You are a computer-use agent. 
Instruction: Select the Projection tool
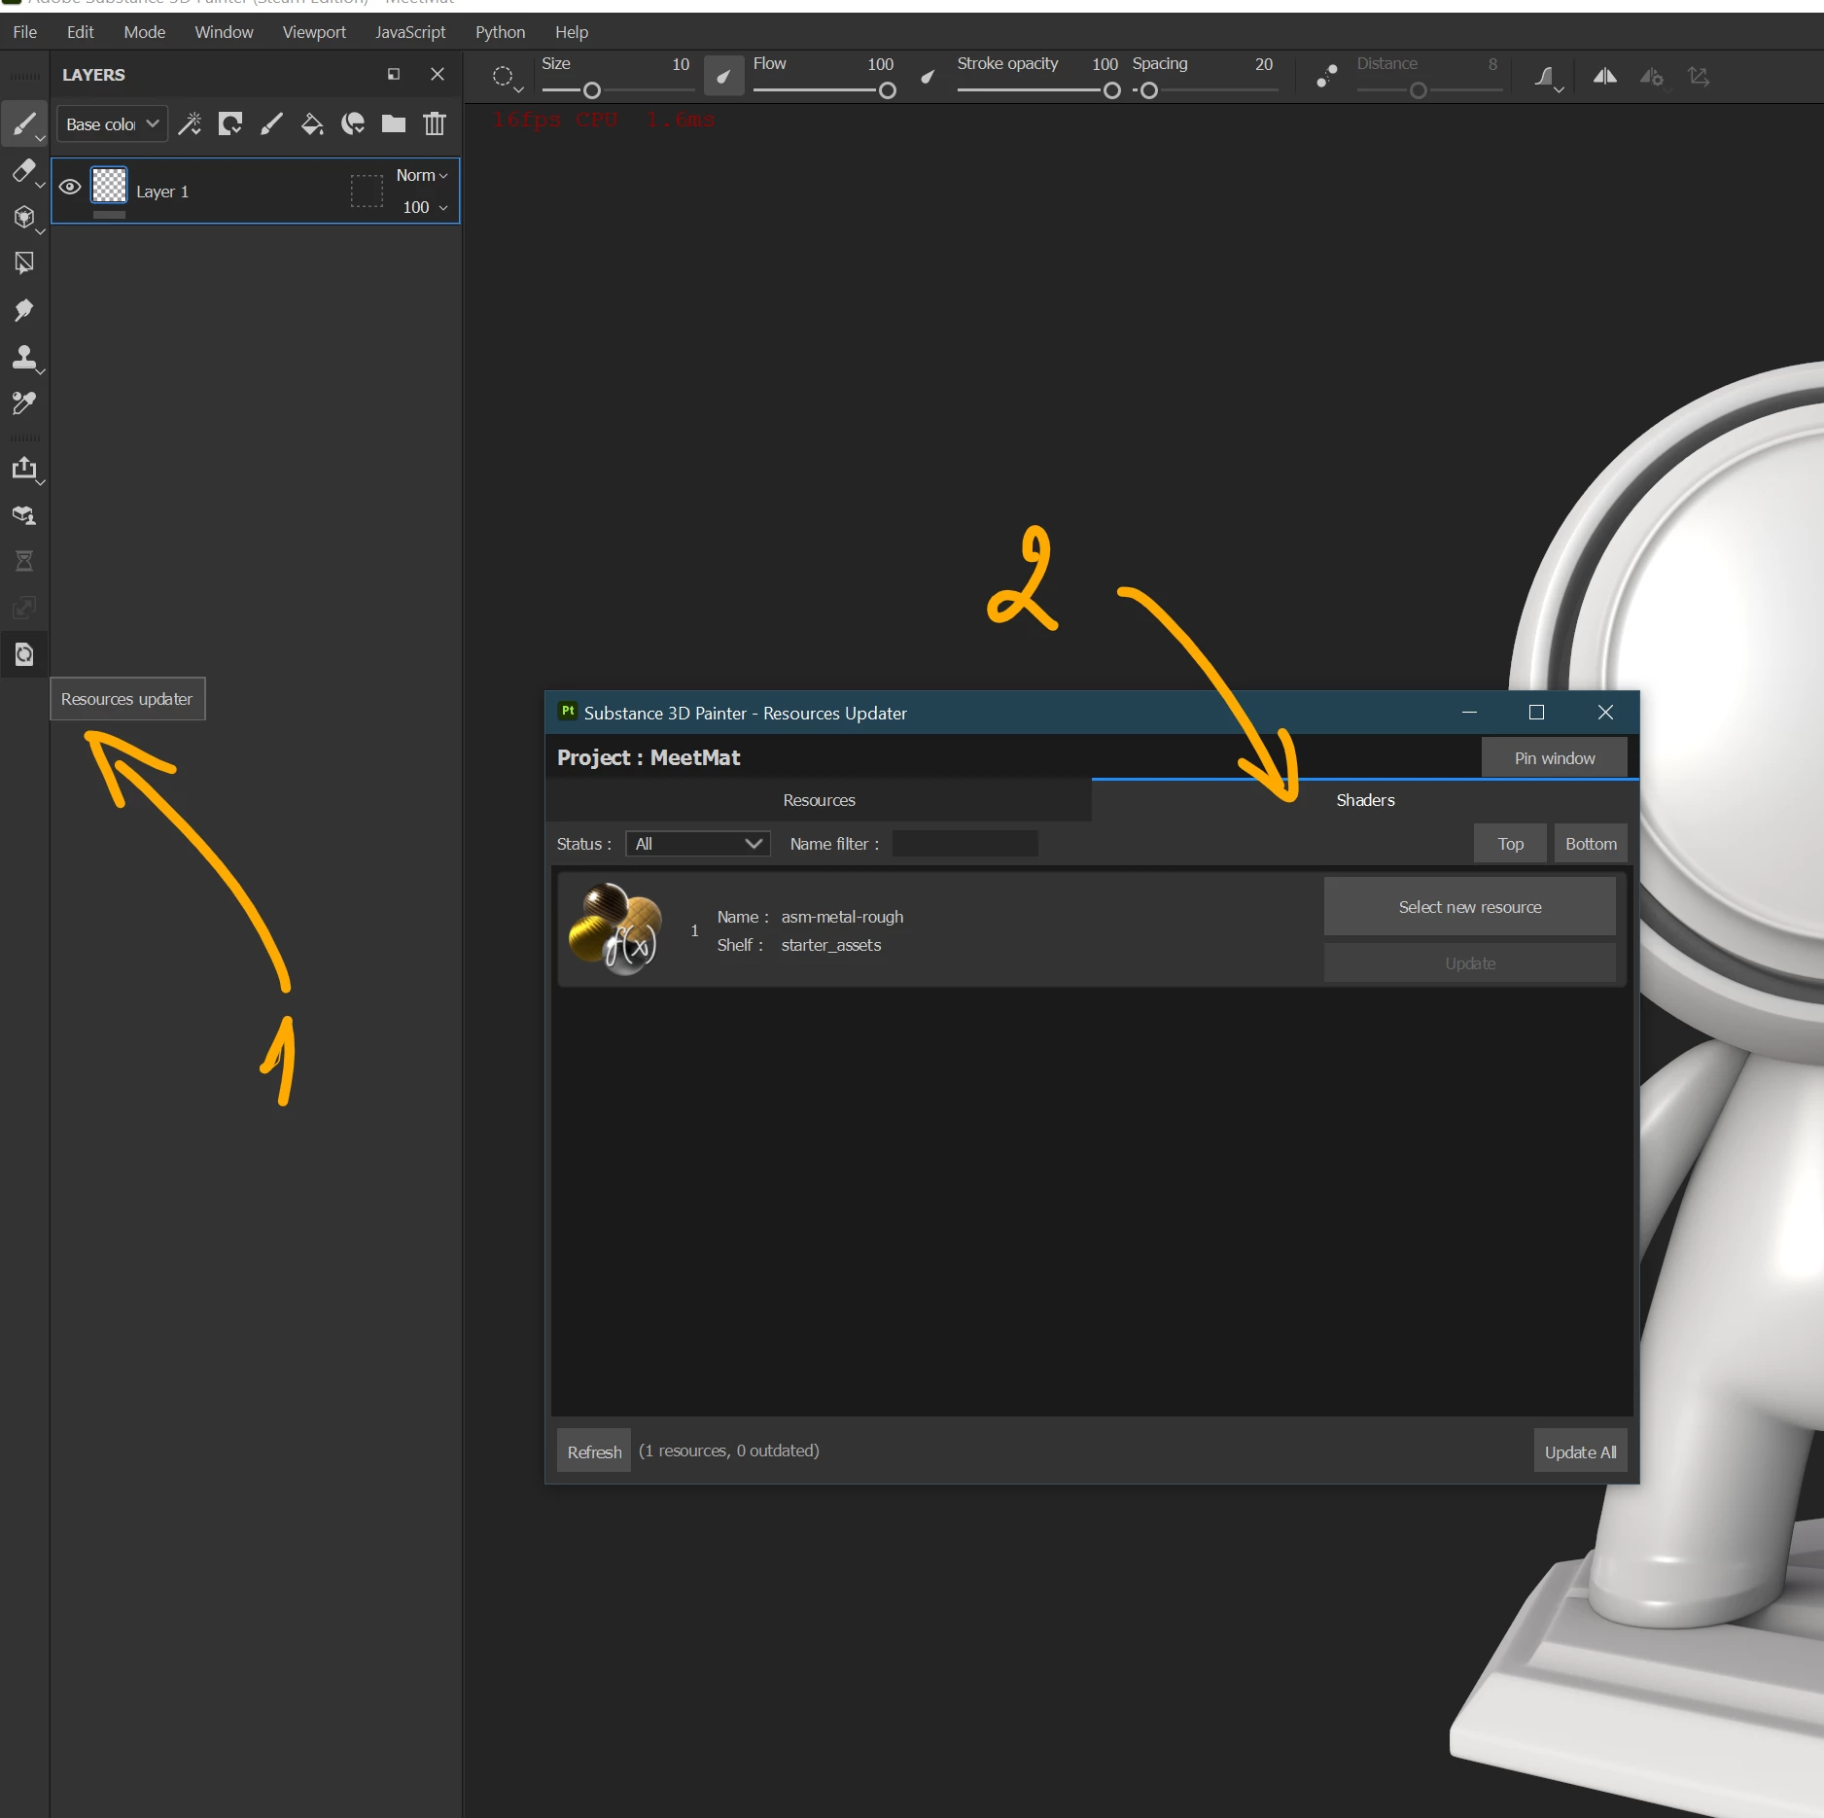[x=23, y=217]
